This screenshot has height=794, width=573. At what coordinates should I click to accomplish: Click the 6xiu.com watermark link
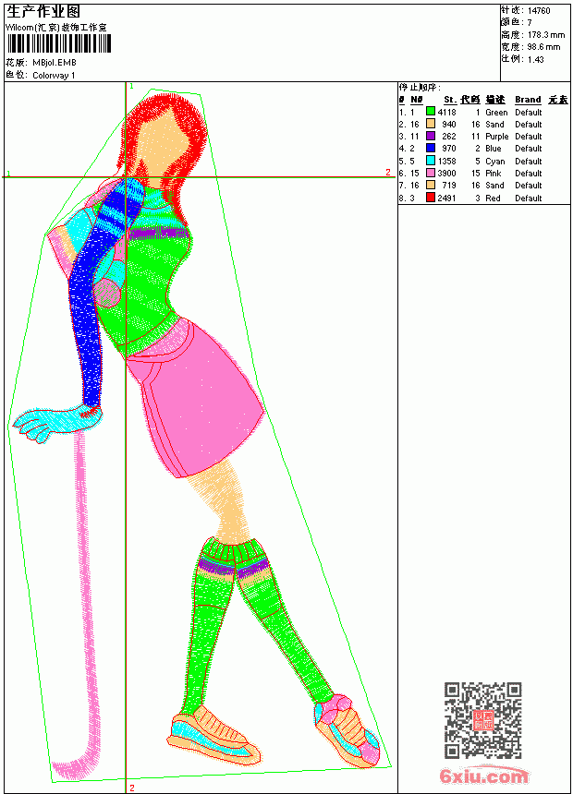pyautogui.click(x=484, y=776)
